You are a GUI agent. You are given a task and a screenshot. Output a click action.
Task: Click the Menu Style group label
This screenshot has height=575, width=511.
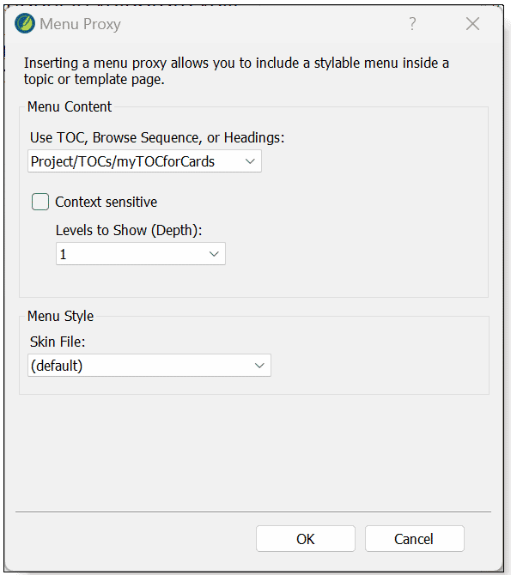point(61,316)
